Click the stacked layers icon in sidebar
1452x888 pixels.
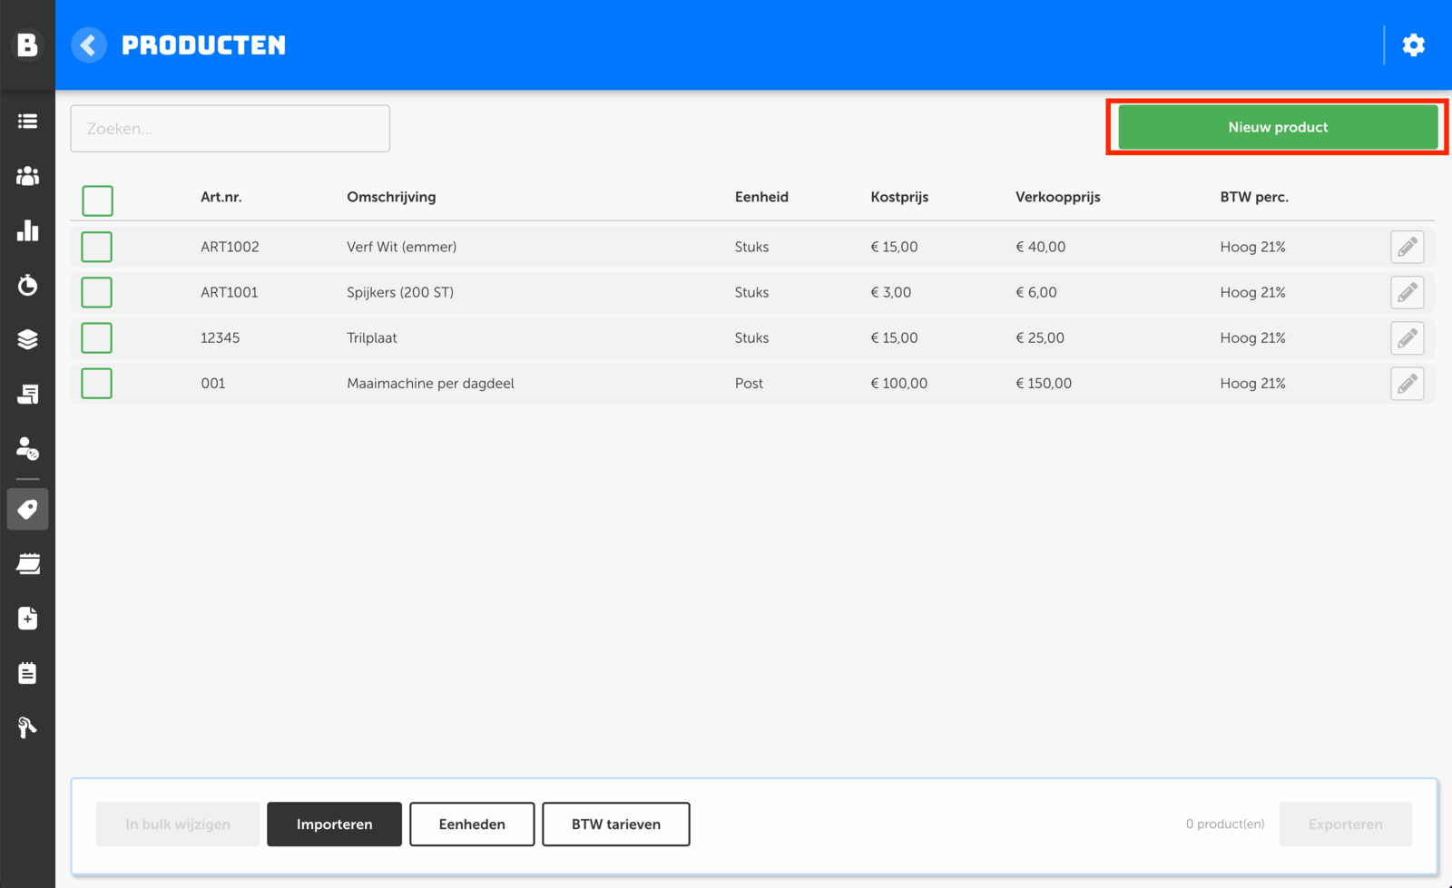27,339
